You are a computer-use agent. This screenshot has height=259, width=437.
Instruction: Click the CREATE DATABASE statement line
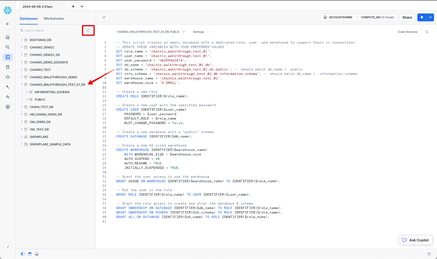[154, 136]
